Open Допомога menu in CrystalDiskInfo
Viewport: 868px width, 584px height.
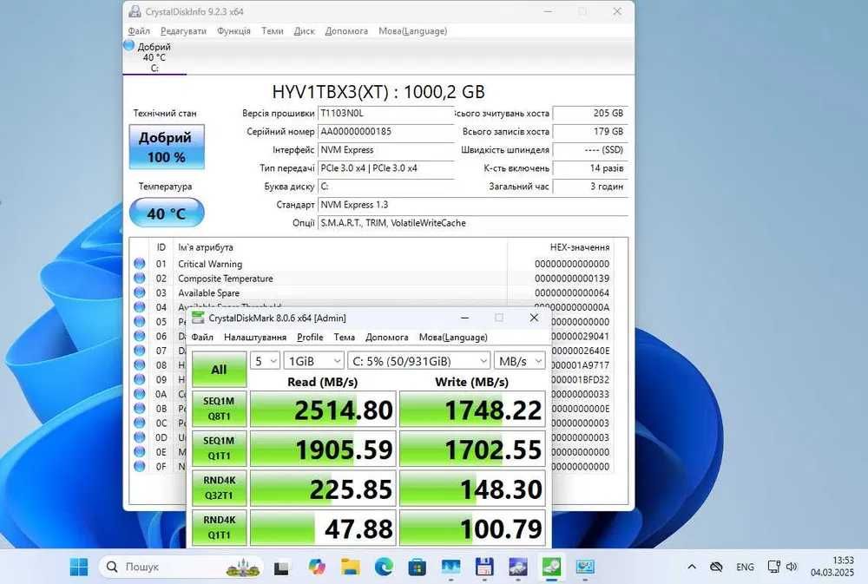(346, 31)
